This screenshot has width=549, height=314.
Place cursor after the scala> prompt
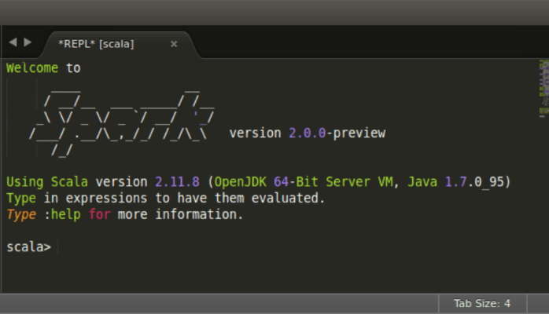(57, 247)
